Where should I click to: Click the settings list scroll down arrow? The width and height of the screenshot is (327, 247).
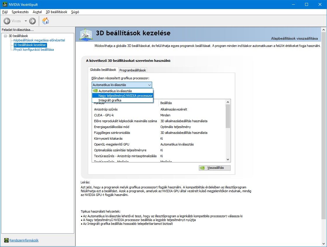pyautogui.click(x=228, y=160)
